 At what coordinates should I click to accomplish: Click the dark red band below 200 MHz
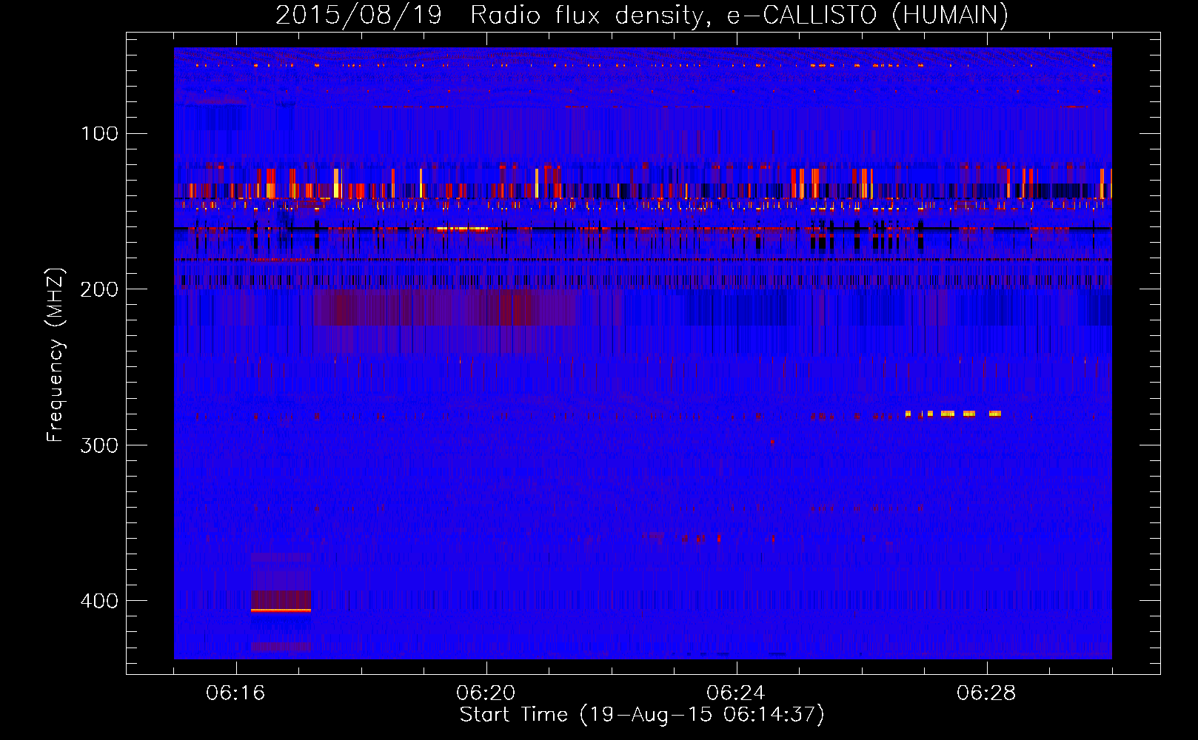444,308
